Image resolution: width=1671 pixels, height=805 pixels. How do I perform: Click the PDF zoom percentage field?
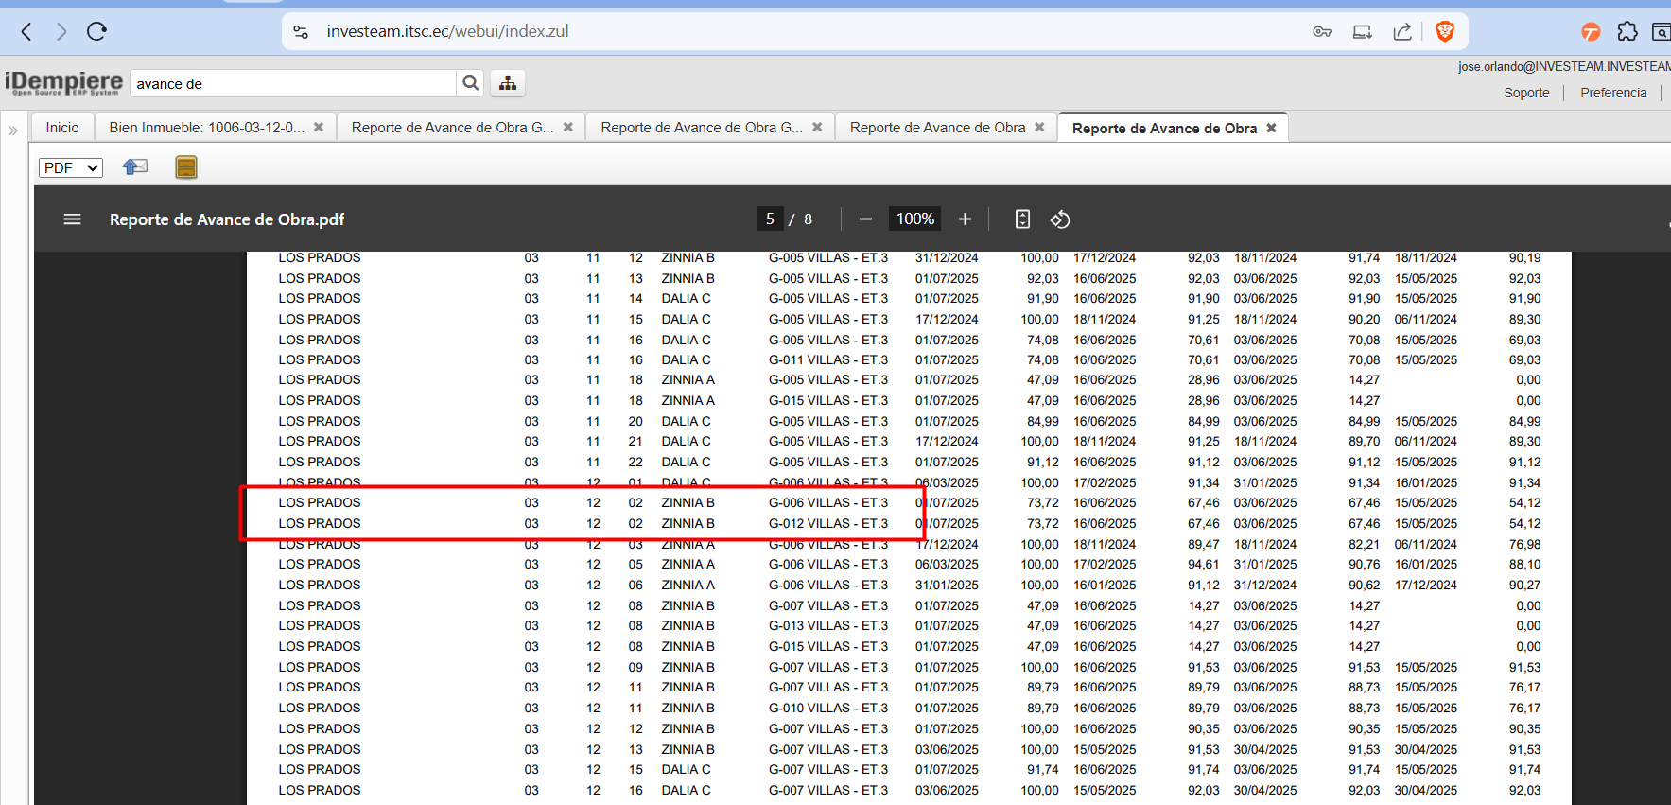click(914, 219)
